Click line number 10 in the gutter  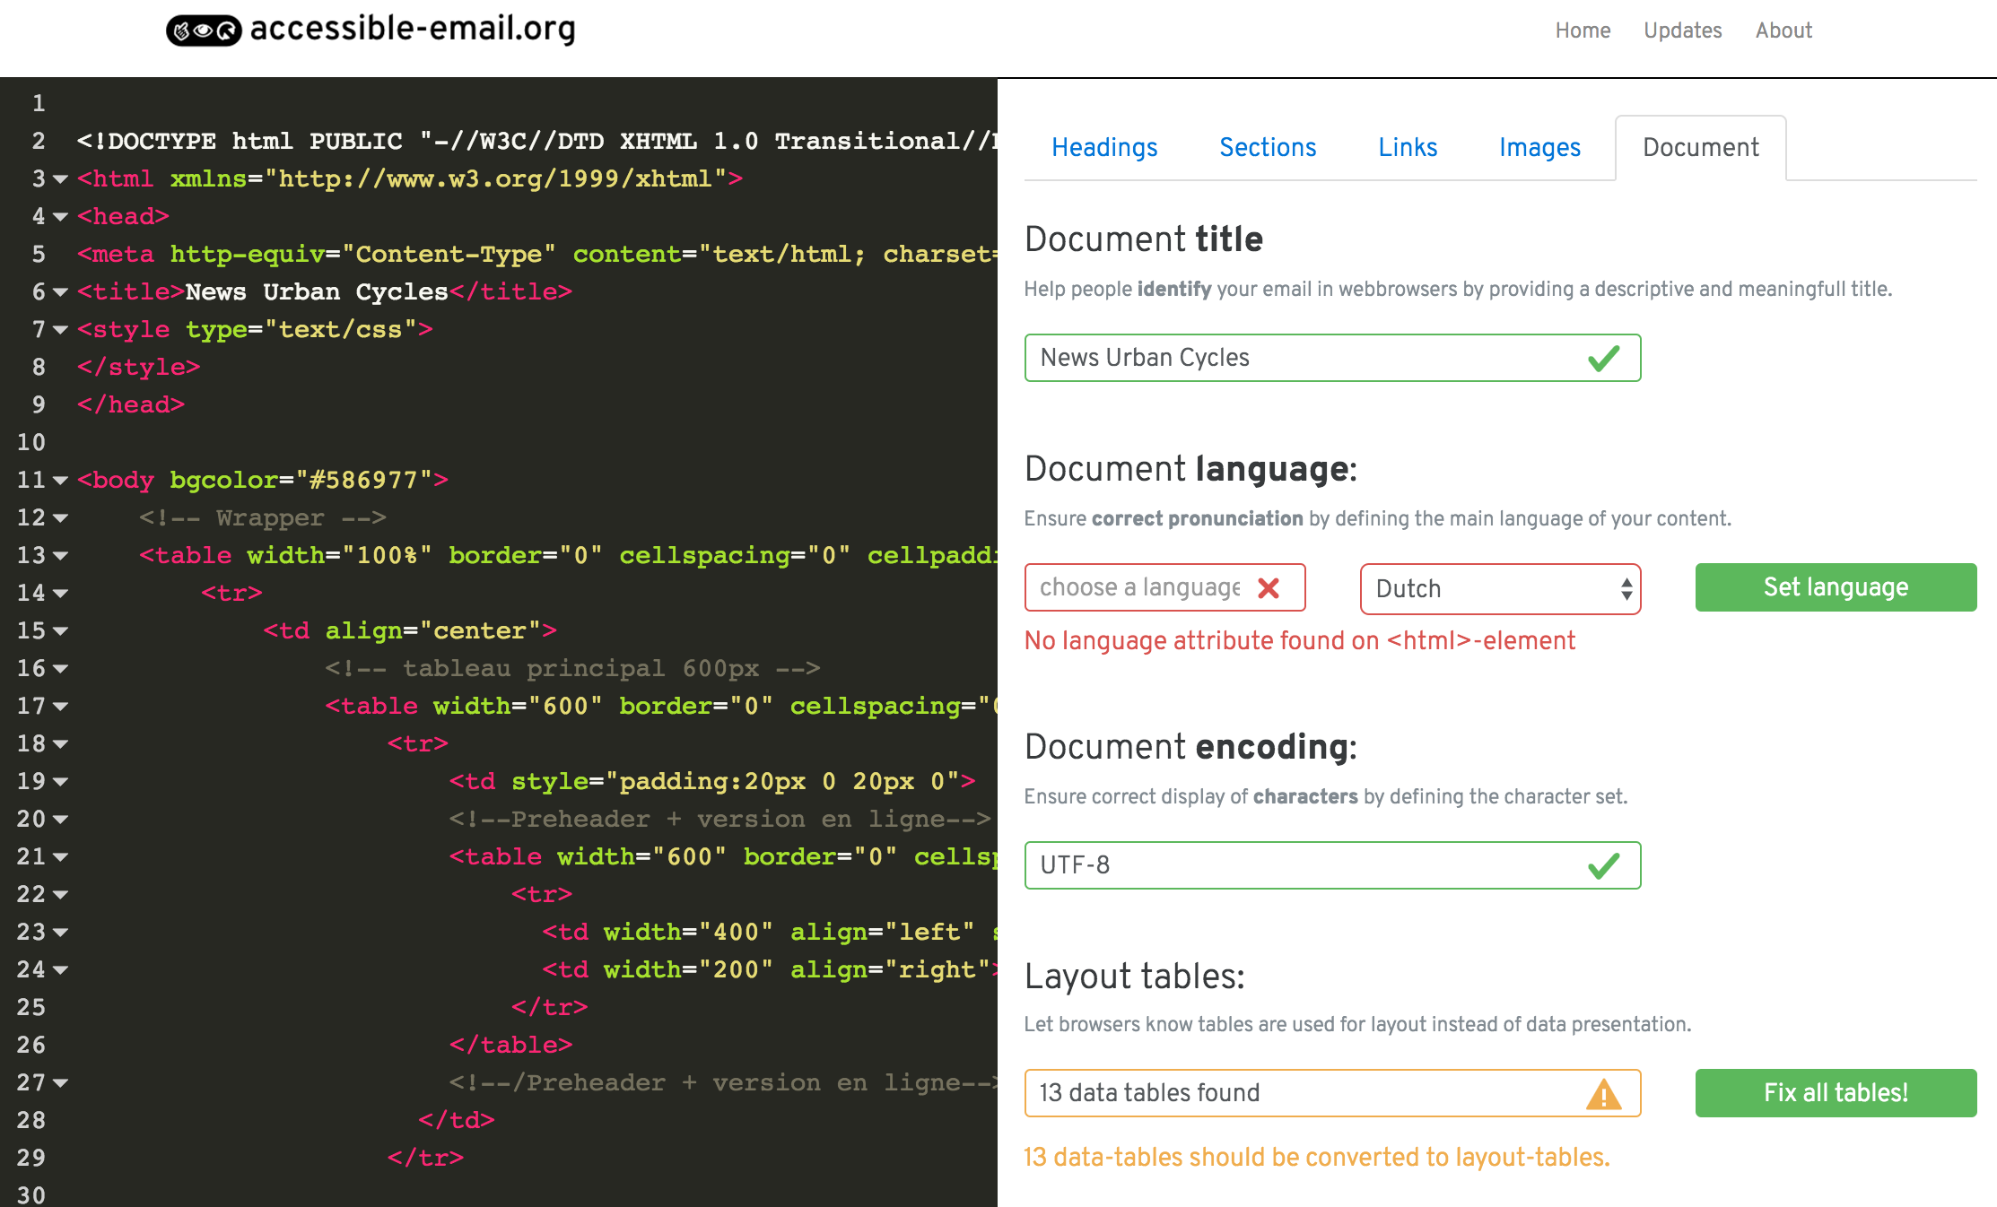(31, 443)
